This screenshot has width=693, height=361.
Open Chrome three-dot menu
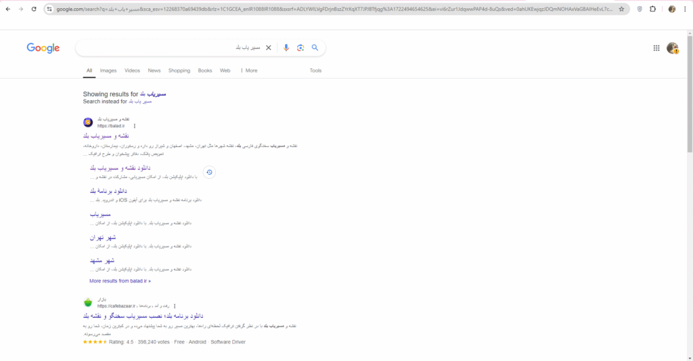tap(685, 9)
